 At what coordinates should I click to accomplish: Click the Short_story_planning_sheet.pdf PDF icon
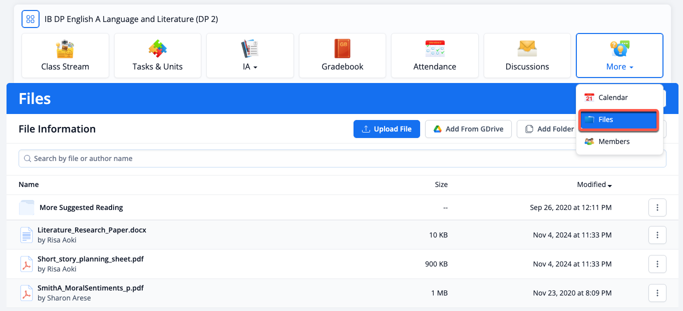[x=26, y=264]
